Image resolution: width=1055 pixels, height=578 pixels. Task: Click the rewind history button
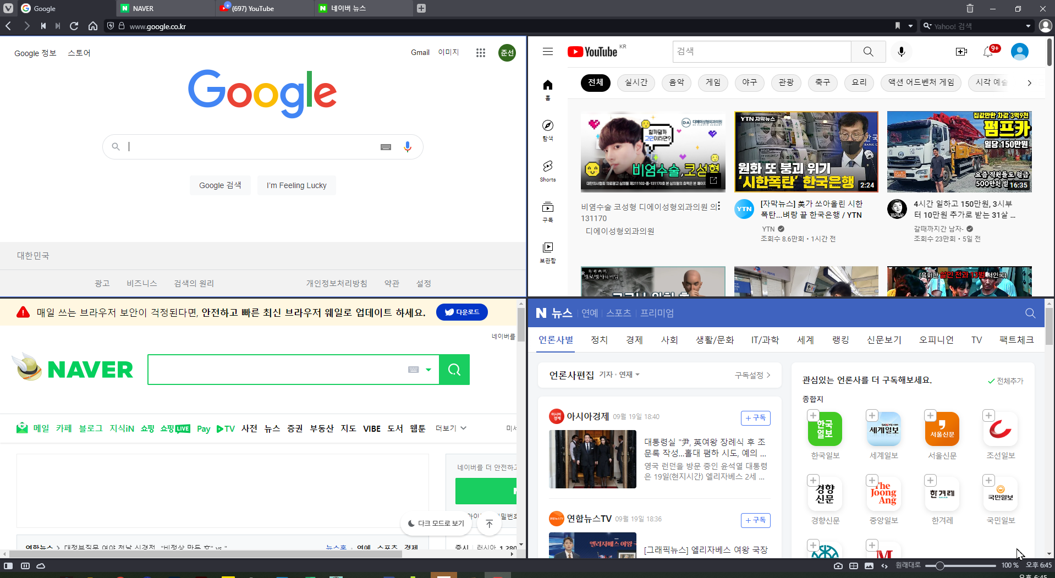(43, 26)
